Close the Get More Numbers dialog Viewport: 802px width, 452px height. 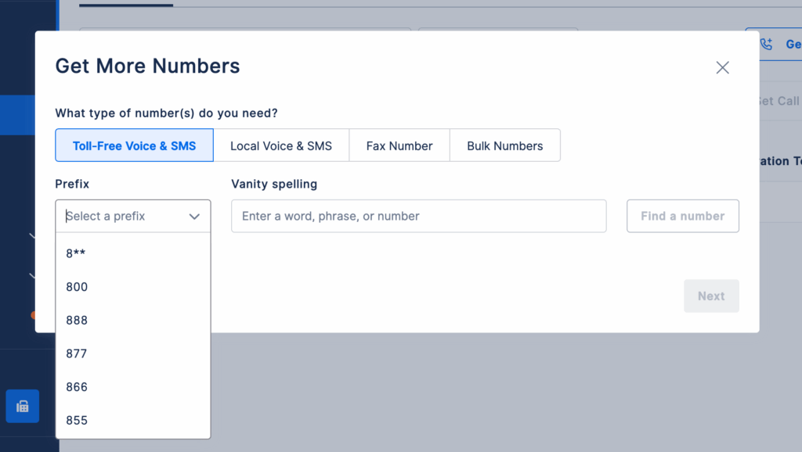722,68
